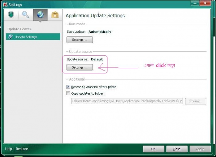
Task: Click the Additional section label
Action: [77, 79]
